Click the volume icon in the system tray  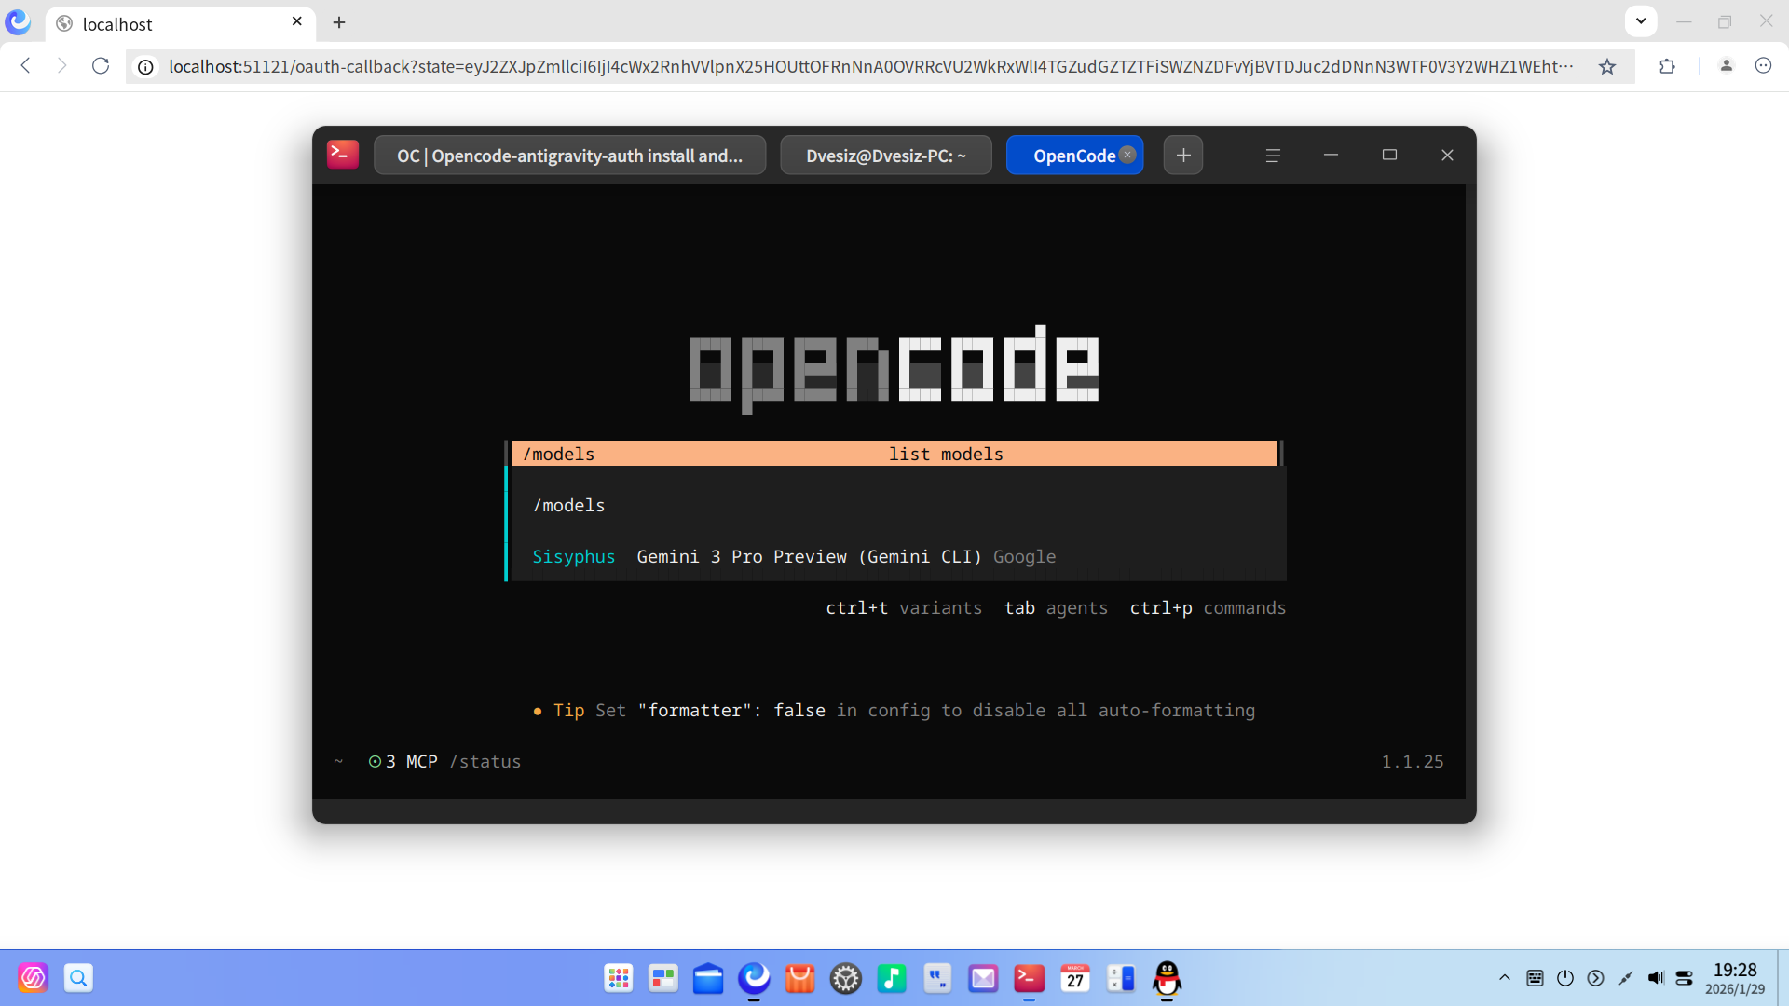[1657, 978]
